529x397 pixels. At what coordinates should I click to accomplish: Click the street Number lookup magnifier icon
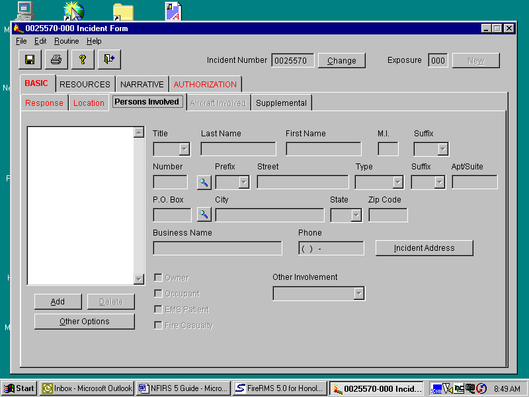click(x=204, y=182)
